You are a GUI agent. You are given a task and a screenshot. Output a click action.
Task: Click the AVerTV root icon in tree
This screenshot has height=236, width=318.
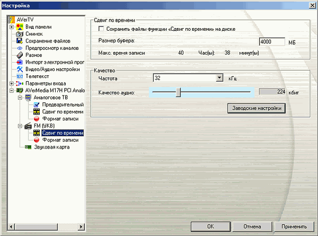[x=12, y=20]
